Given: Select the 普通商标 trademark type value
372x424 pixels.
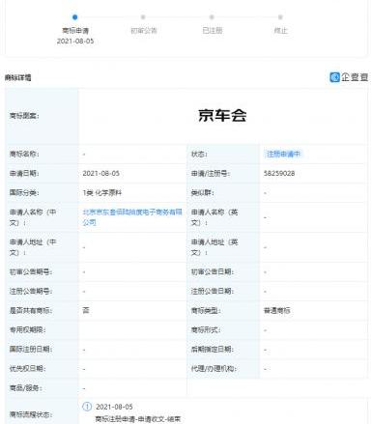Looking at the screenshot, I should point(276,310).
